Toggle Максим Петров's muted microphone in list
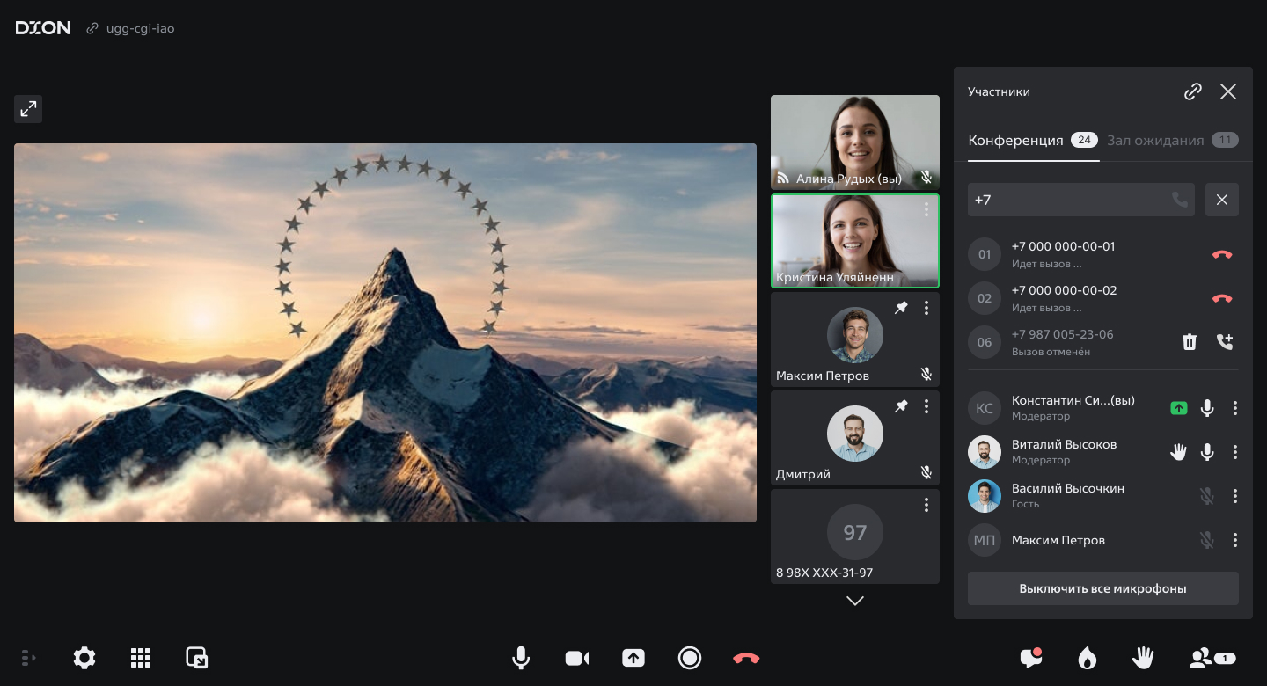 coord(1207,540)
